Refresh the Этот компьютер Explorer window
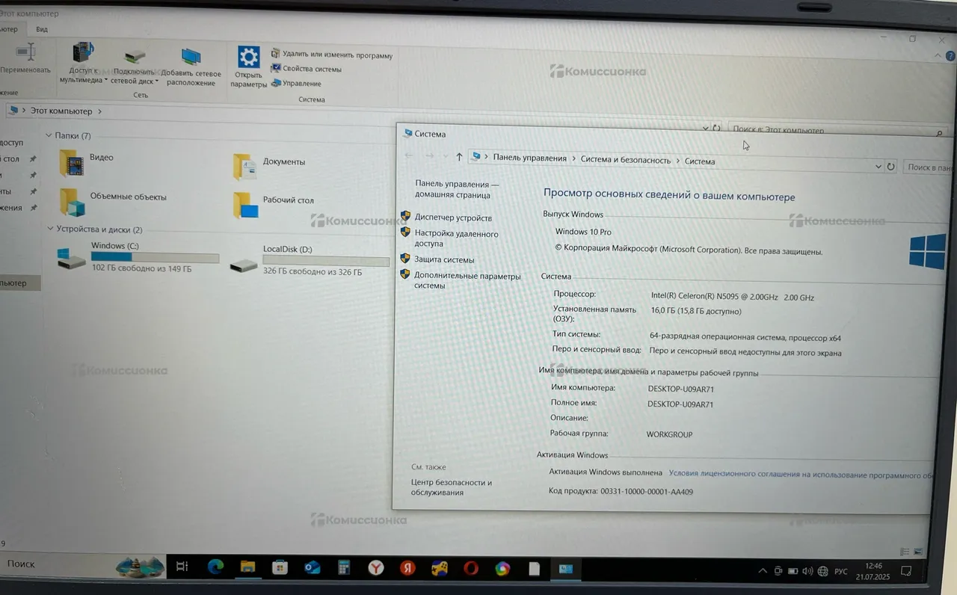Viewport: 957px width, 595px height. click(x=716, y=129)
